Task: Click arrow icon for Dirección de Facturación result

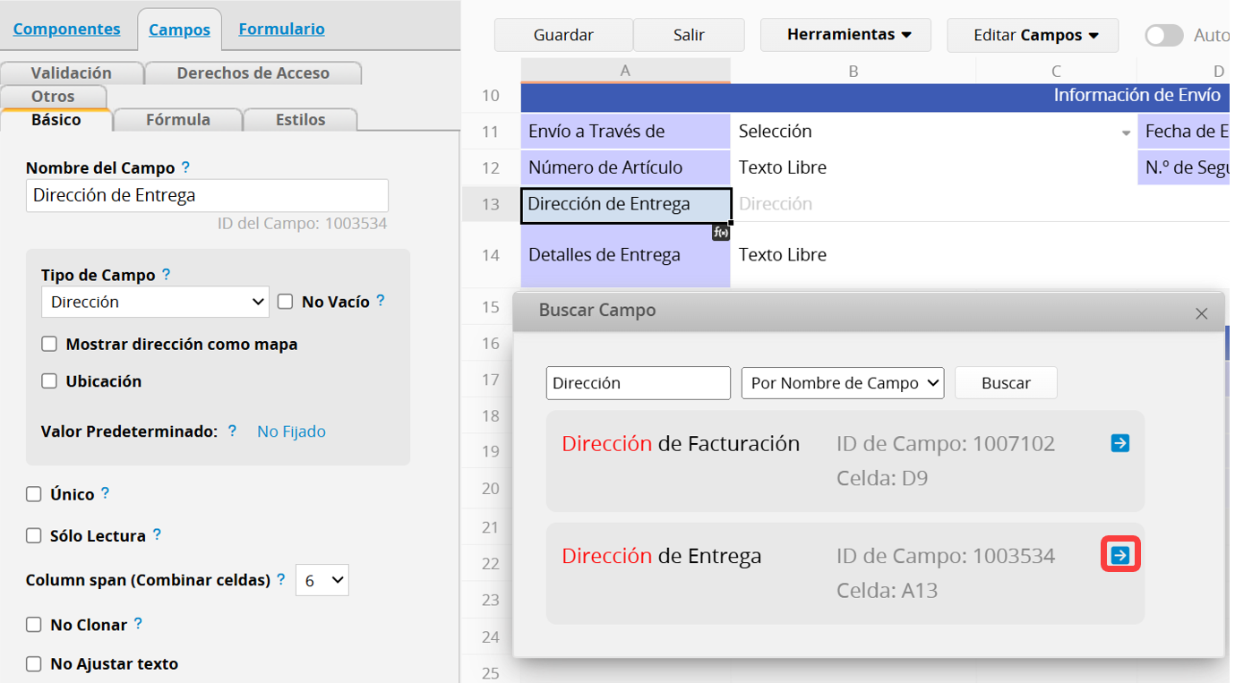Action: click(x=1119, y=443)
